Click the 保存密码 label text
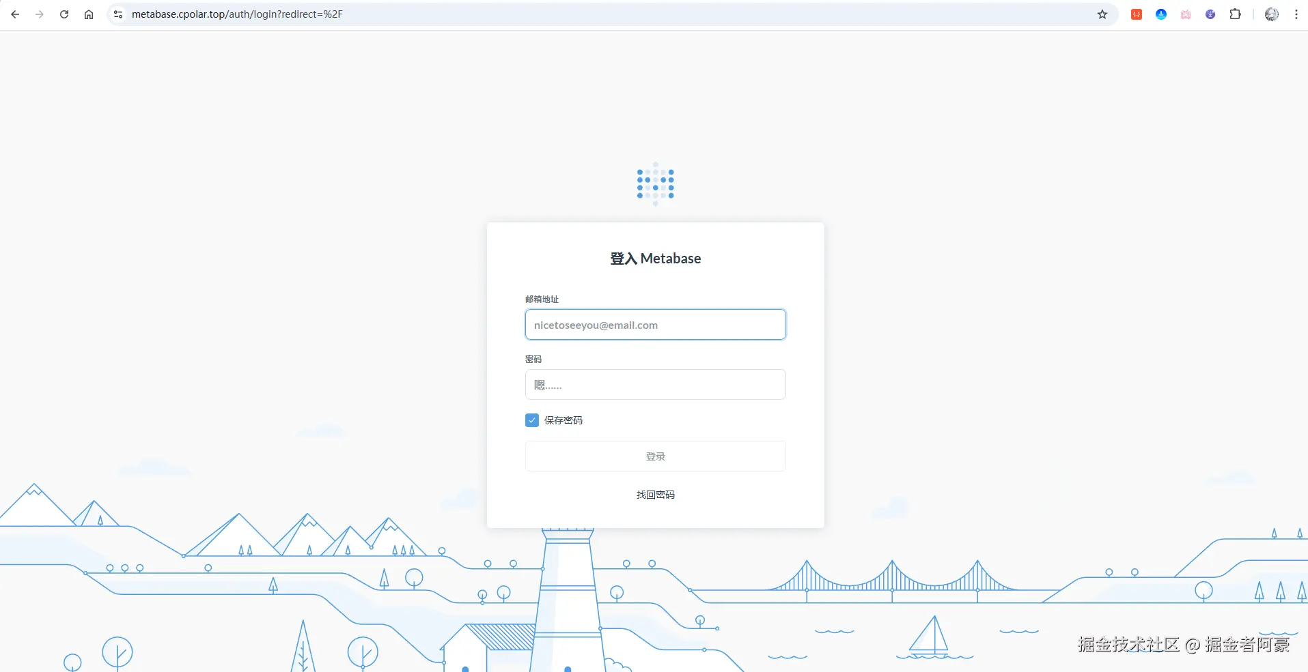 click(x=563, y=420)
